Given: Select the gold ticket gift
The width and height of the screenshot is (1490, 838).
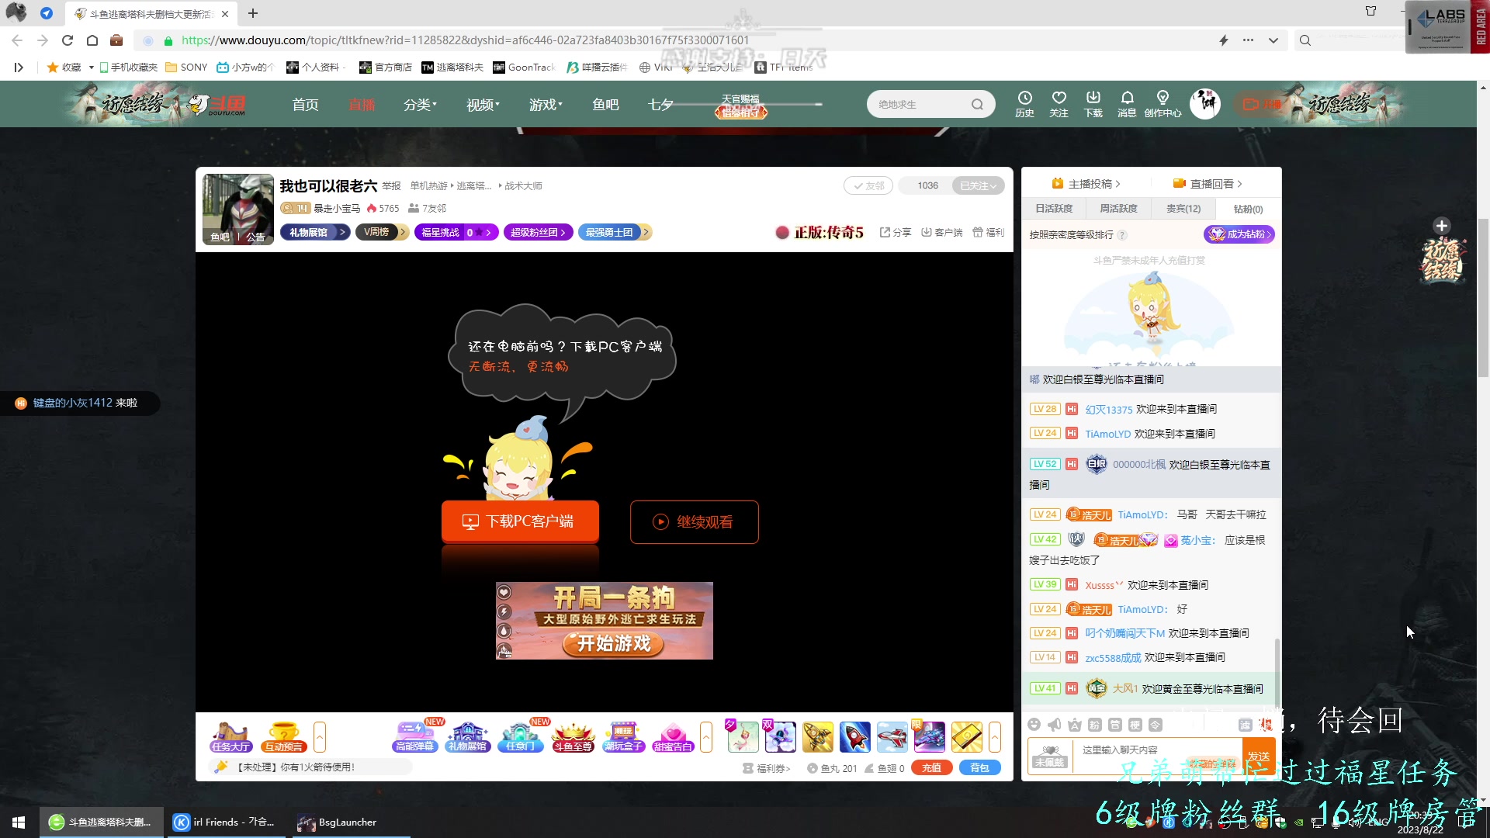Looking at the screenshot, I should tap(966, 737).
